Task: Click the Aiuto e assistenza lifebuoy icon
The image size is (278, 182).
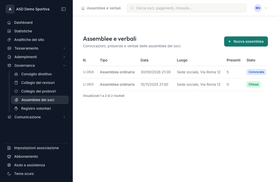Action: tap(9, 165)
